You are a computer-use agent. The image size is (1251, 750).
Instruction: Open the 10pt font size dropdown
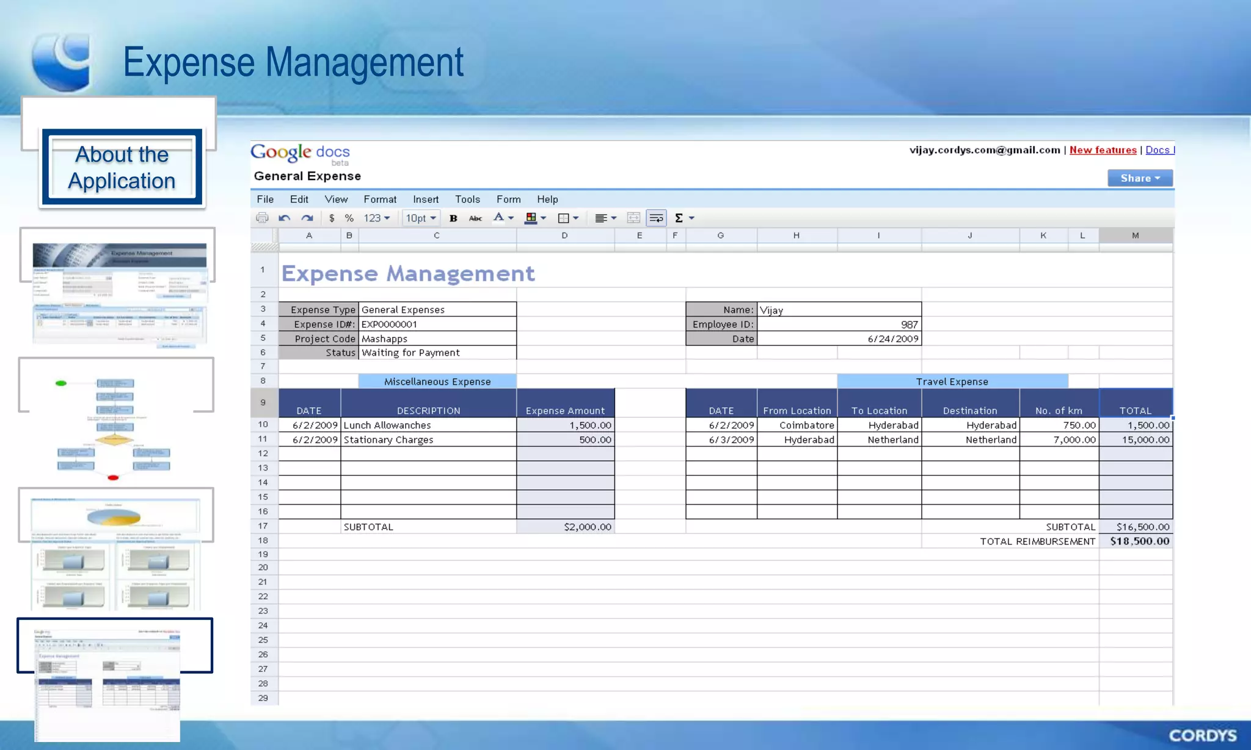tap(421, 218)
